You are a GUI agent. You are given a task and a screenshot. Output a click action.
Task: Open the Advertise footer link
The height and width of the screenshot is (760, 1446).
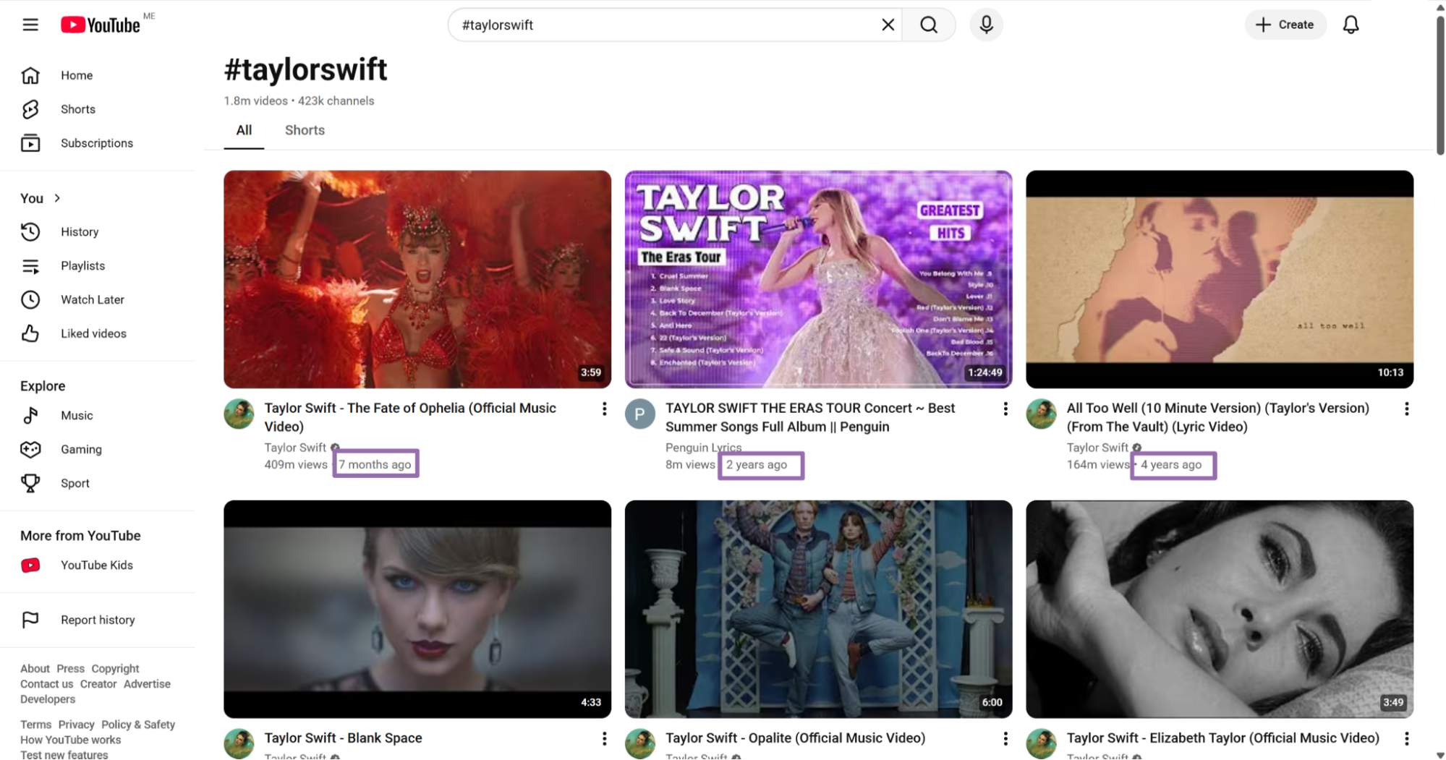point(147,684)
